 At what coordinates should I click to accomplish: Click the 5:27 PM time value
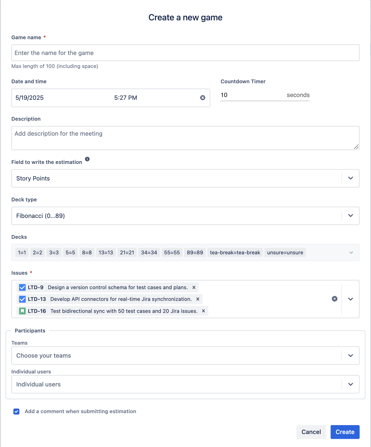point(126,98)
